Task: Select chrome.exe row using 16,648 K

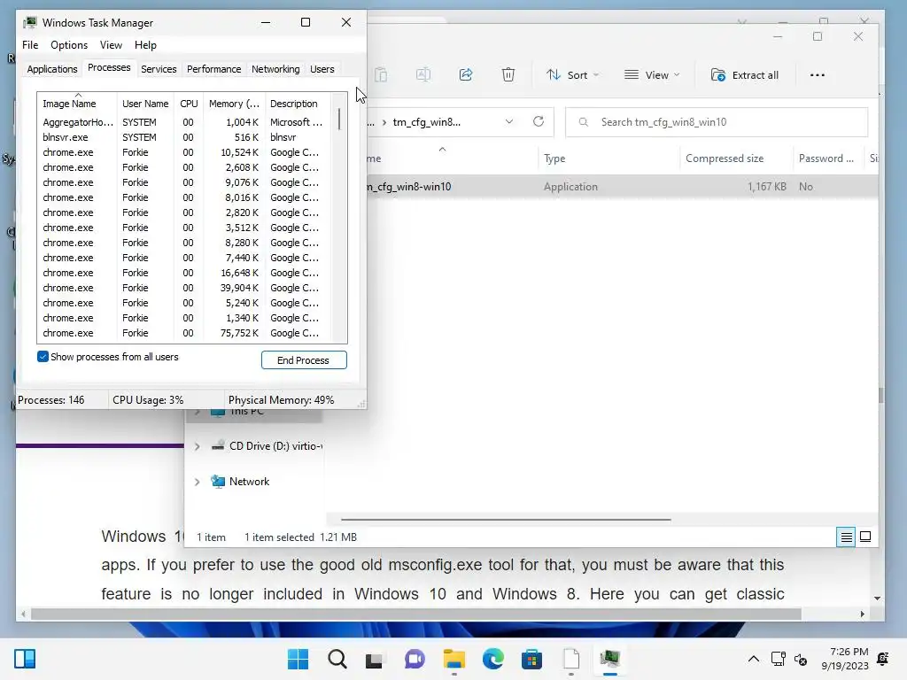Action: click(x=184, y=273)
